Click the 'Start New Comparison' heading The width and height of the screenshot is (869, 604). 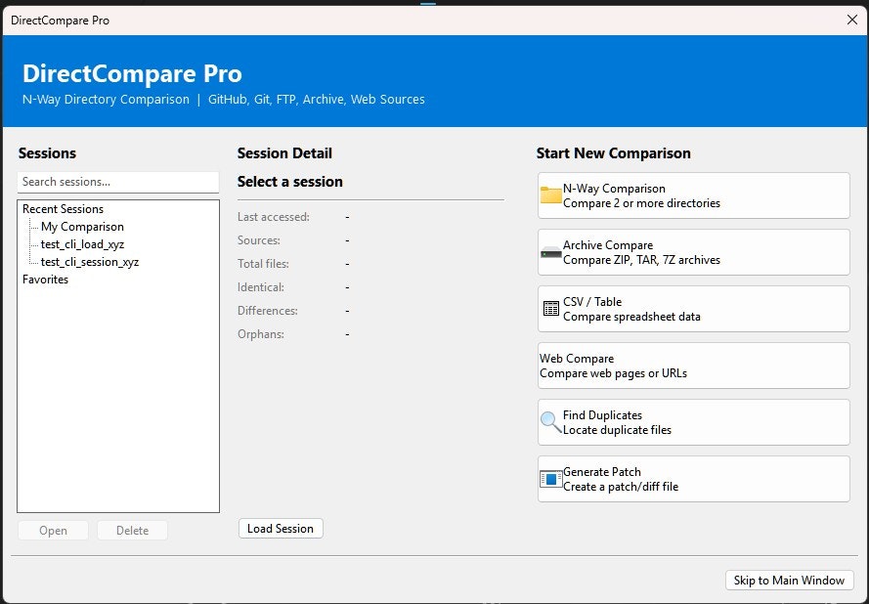(x=614, y=153)
